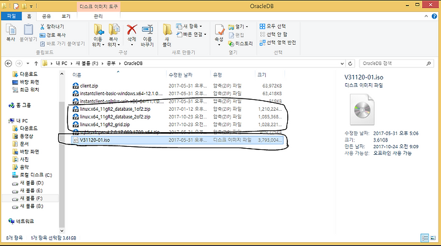This screenshot has width=441, height=246.
Task: Open 새 볼륨 (G:) in the sidebar
Action: click(28, 206)
